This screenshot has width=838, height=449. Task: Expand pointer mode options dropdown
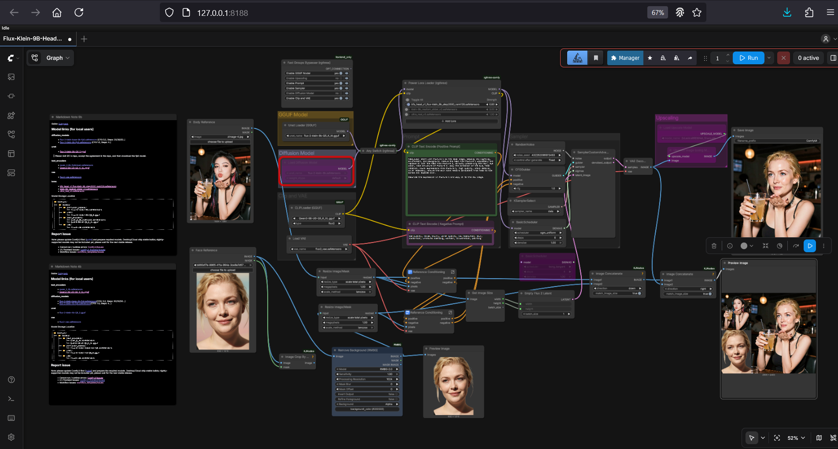(x=763, y=438)
